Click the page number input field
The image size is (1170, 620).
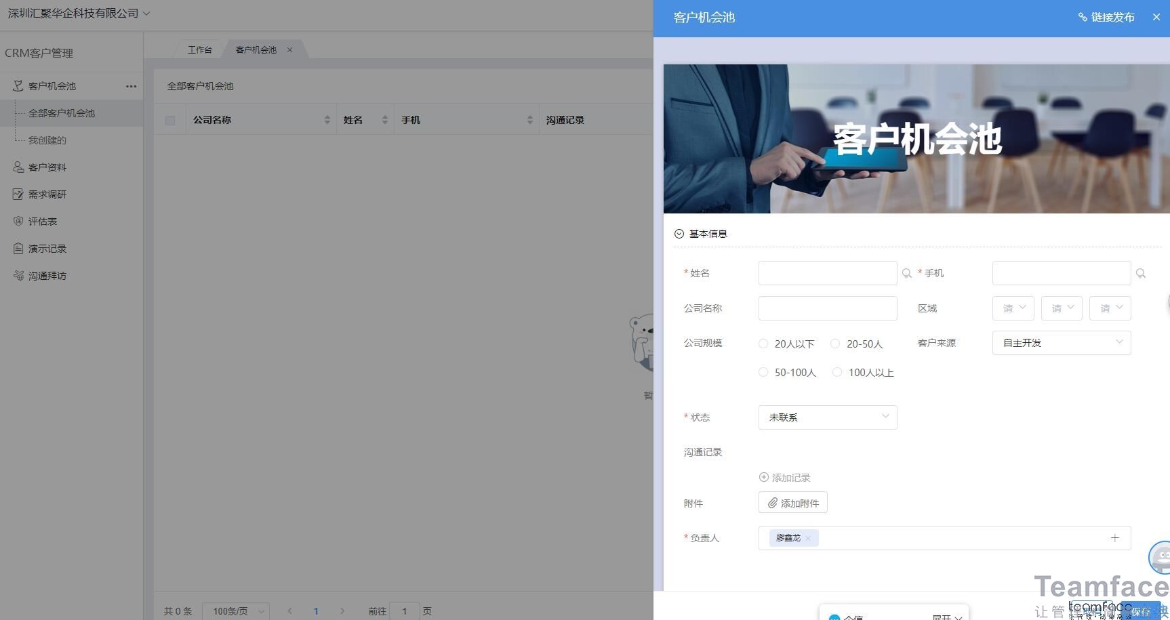tap(405, 611)
